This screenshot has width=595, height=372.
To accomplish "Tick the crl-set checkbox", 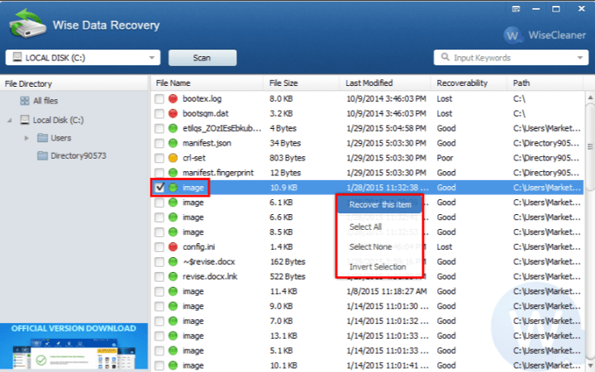I will click(159, 158).
